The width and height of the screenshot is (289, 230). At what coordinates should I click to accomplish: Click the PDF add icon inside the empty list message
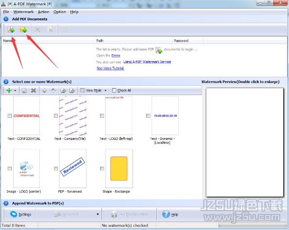coord(158,50)
